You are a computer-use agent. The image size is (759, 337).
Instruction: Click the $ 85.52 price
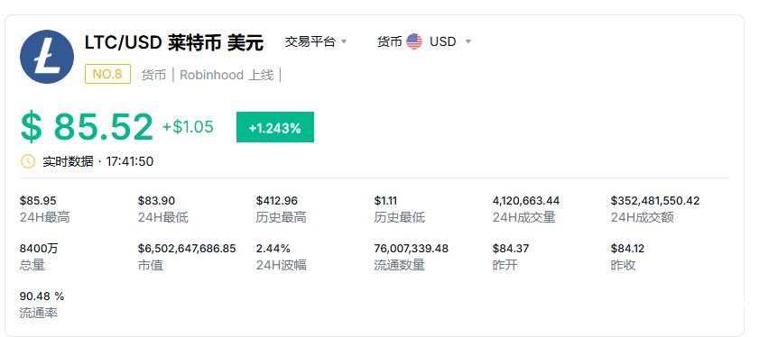[87, 127]
